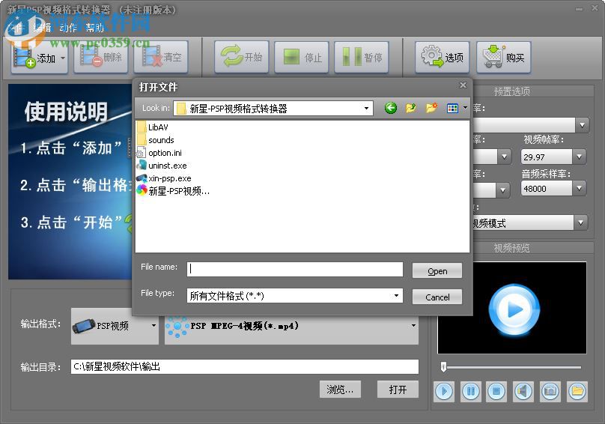
Task: Click the Cancel button in dialog
Action: (x=437, y=297)
